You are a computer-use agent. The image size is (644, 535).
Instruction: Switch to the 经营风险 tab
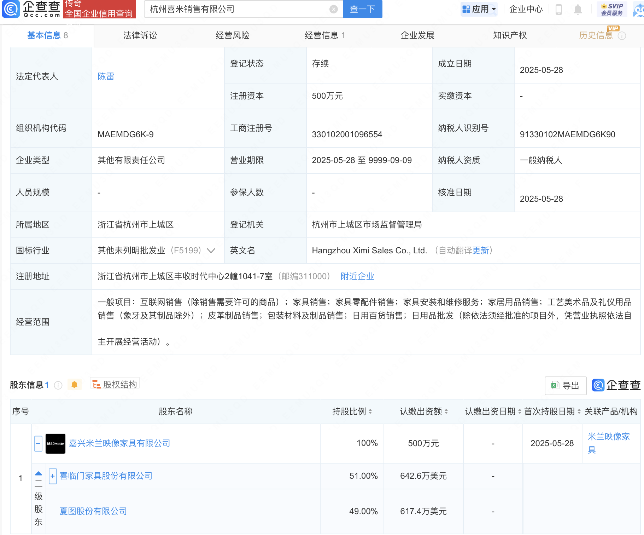tap(233, 35)
